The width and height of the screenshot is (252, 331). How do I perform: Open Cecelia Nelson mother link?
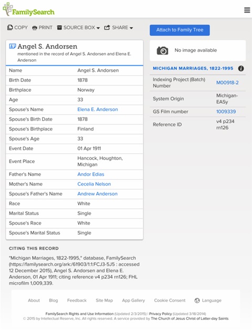pyautogui.click(x=94, y=184)
